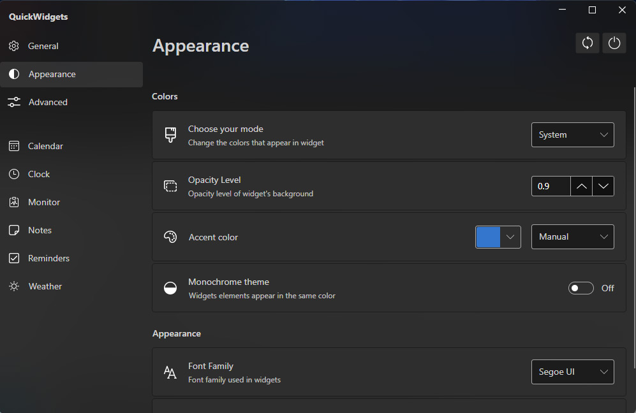Open the Manual accent color dropdown
The height and width of the screenshot is (413, 636).
pyautogui.click(x=572, y=236)
